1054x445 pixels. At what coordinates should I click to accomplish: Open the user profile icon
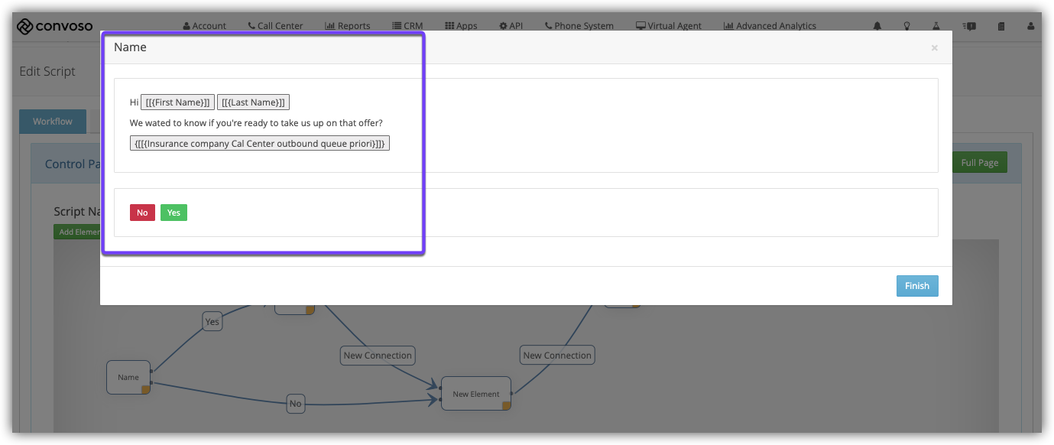click(1031, 26)
